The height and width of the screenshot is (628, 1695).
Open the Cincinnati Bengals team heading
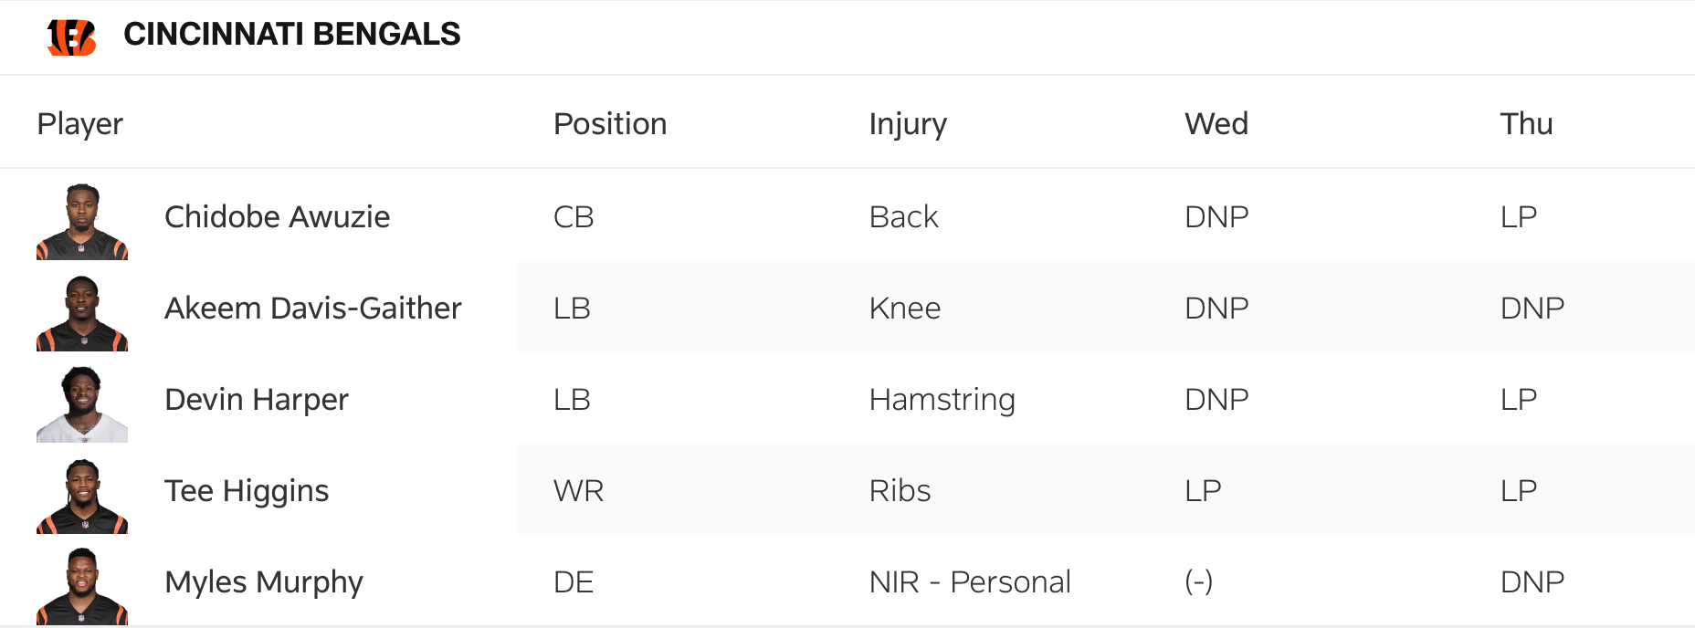291,35
